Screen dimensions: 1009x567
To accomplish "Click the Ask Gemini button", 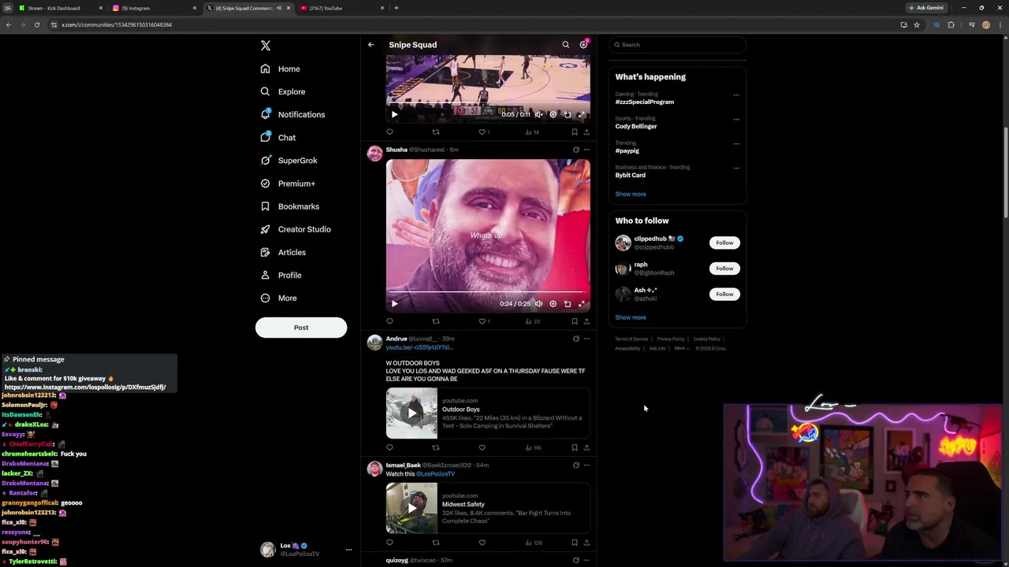I will click(925, 8).
